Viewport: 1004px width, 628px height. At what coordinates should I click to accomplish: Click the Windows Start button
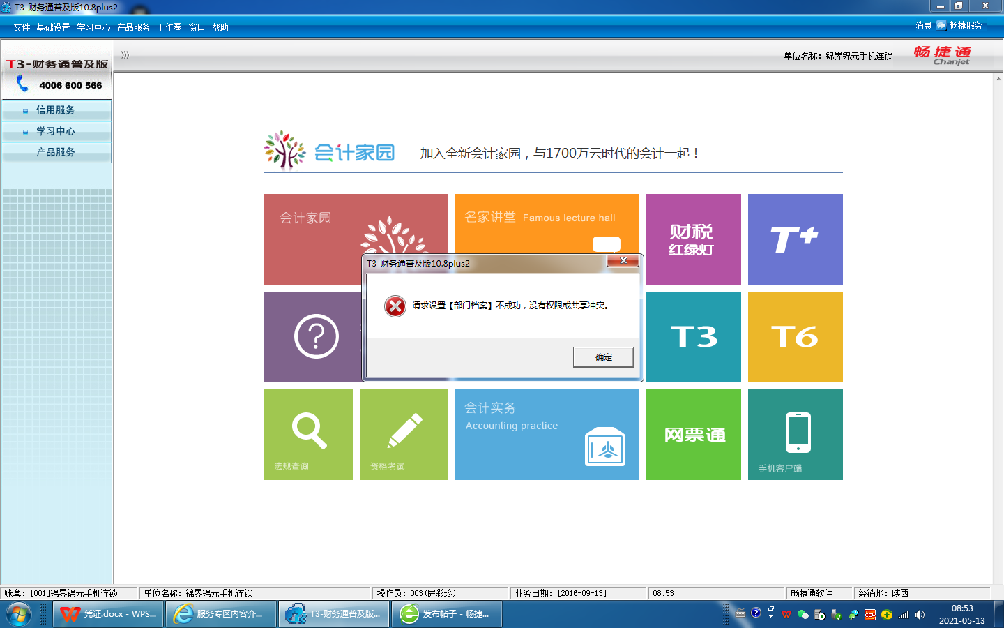(x=18, y=615)
